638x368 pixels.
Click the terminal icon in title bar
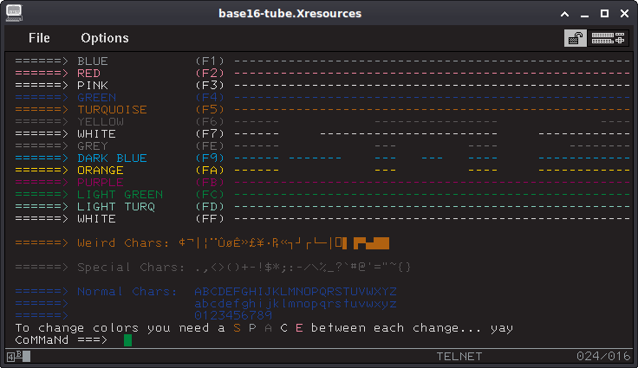[x=14, y=13]
